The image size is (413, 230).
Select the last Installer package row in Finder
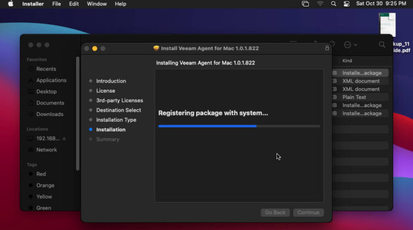coord(360,113)
